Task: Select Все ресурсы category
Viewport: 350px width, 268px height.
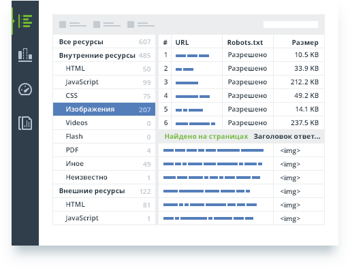Action: click(x=104, y=41)
